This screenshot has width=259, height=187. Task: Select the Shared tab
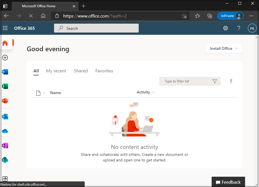pos(81,71)
